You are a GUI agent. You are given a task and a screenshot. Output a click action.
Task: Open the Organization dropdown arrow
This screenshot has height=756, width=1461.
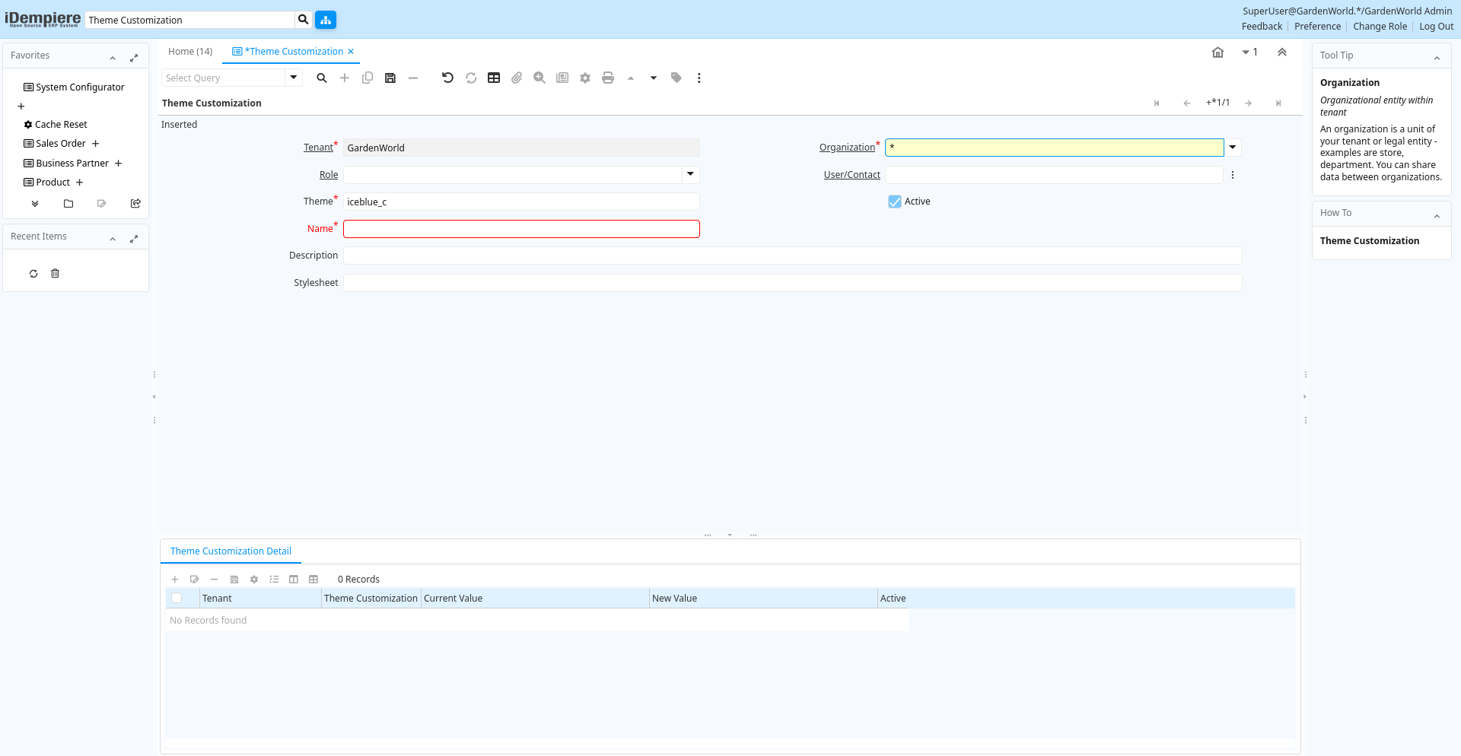click(x=1233, y=148)
